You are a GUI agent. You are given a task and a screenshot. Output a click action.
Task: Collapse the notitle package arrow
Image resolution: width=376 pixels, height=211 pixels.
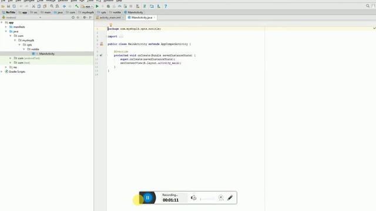(24, 49)
